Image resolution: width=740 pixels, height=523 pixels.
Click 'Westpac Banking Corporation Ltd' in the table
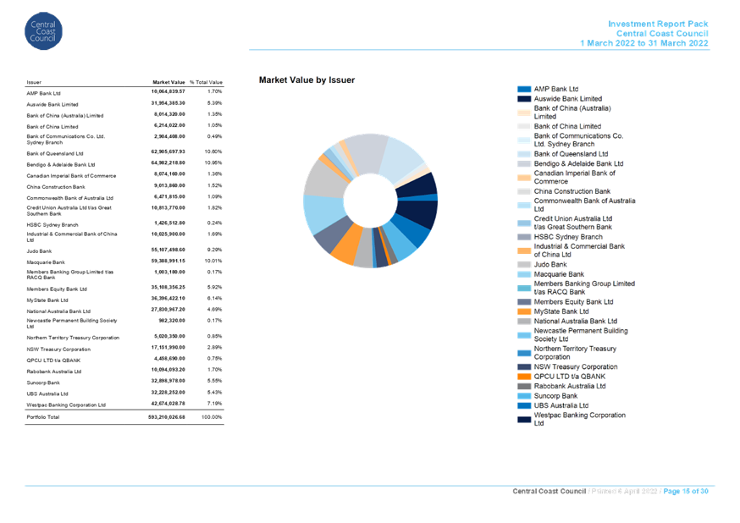pos(66,405)
